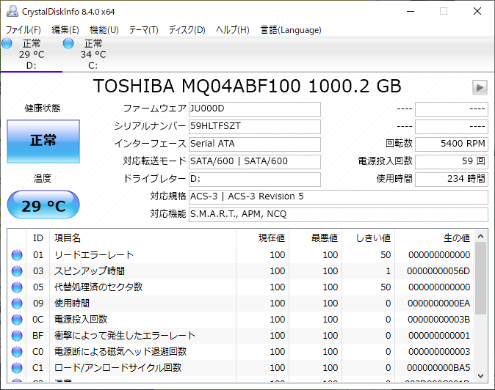Viewport: 495px width, 390px height.
Task: Open the ディスク(D) menu
Action: [x=187, y=30]
